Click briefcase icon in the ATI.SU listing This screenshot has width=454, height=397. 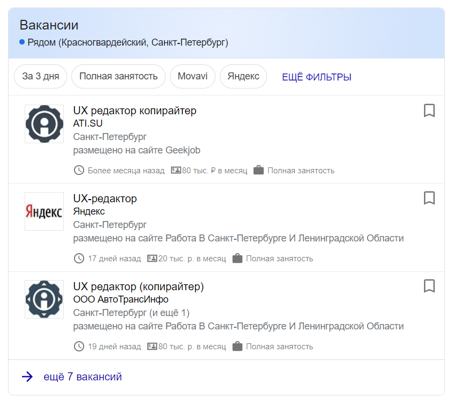click(258, 170)
